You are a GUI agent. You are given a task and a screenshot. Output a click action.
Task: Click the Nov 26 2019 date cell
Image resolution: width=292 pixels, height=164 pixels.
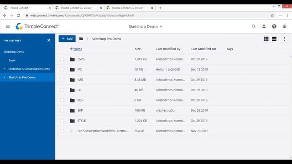click(x=199, y=131)
